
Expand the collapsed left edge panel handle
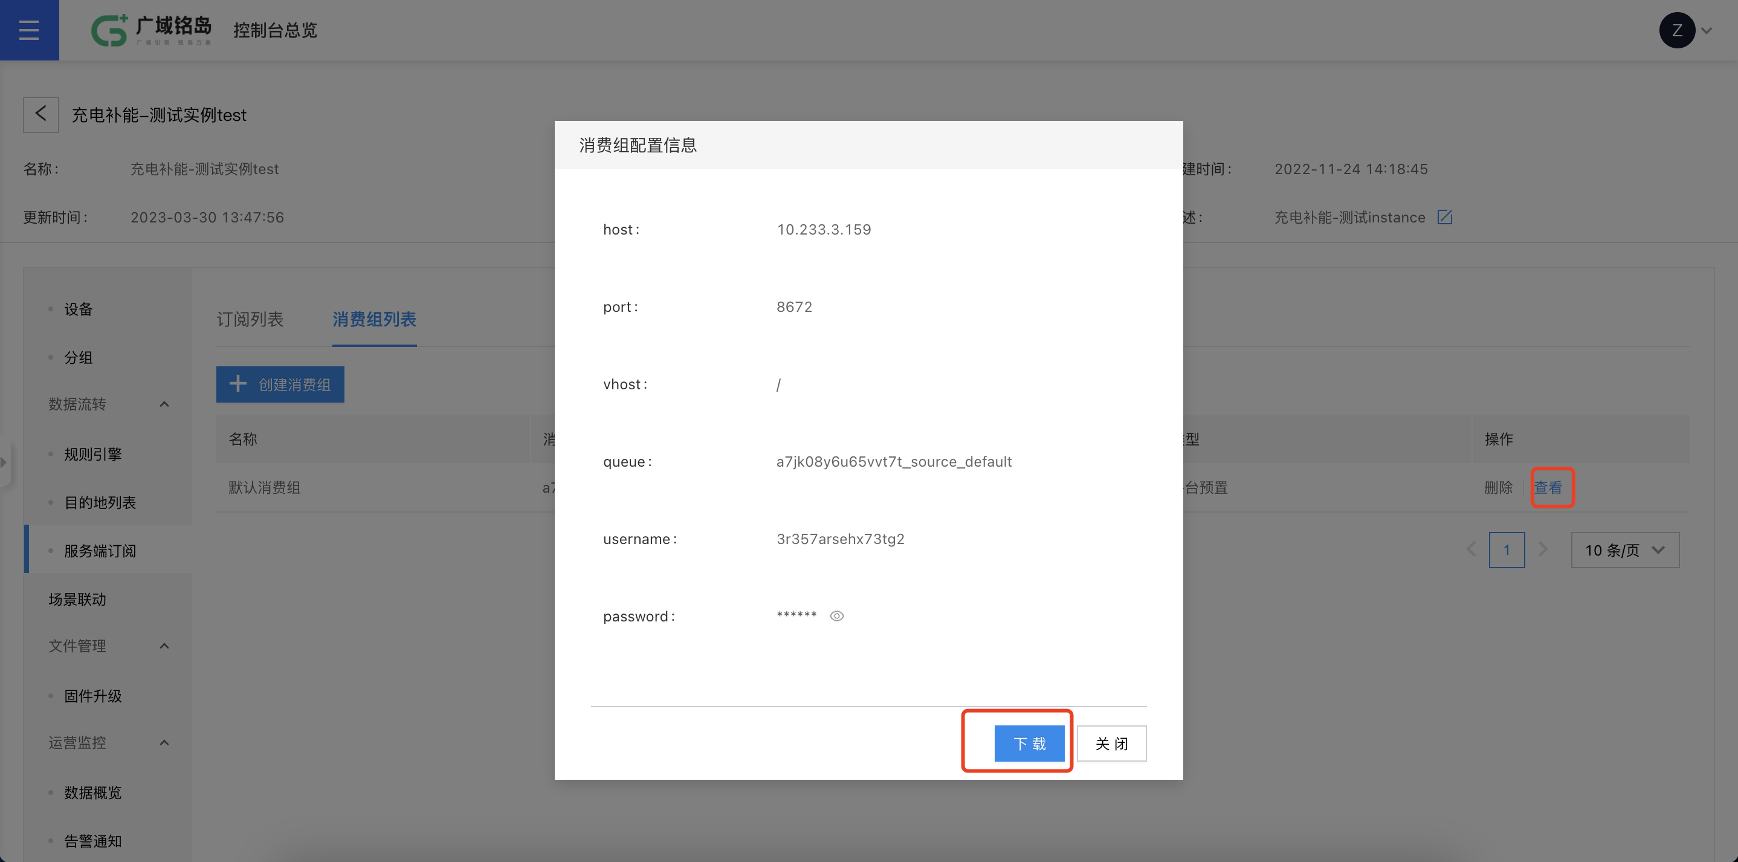pos(5,462)
